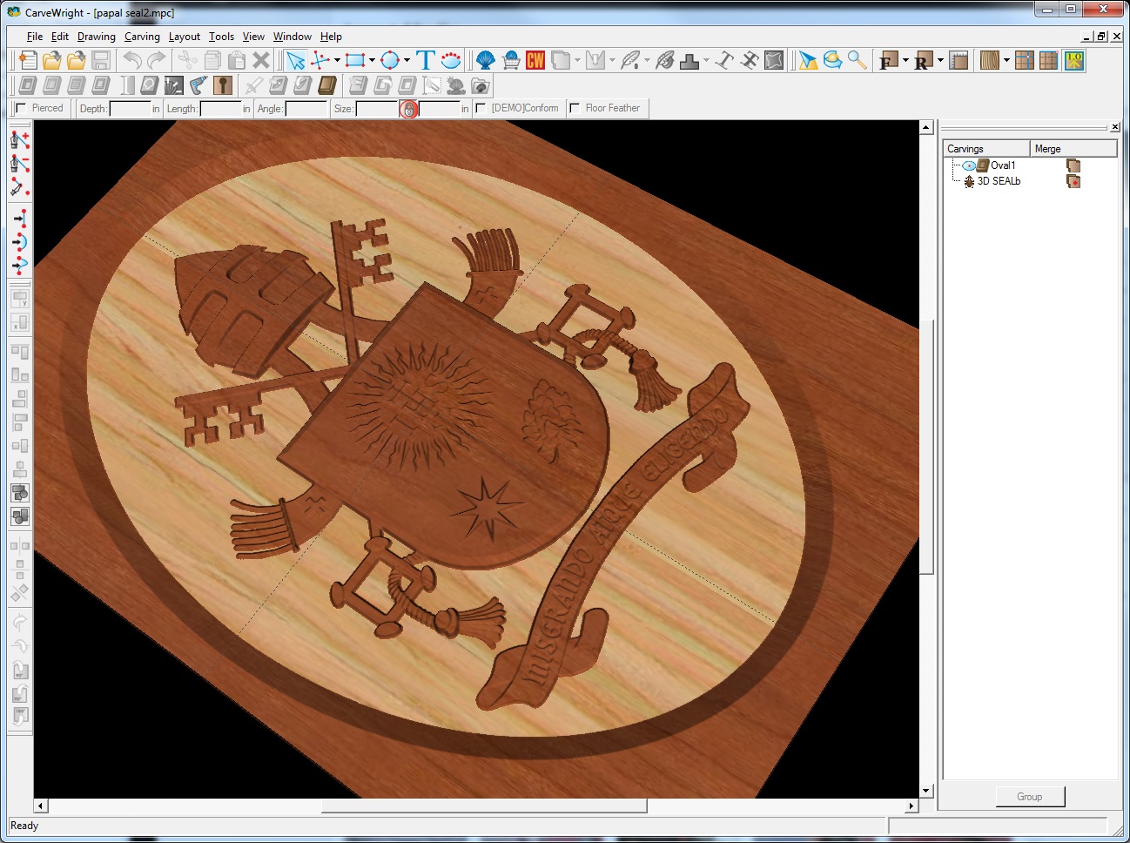The width and height of the screenshot is (1130, 843).
Task: Open the Carving menu
Action: pos(142,37)
